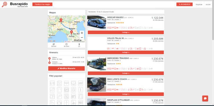
Task: Click the clock icon above 4h 00m
Action: pyautogui.click(x=66, y=44)
